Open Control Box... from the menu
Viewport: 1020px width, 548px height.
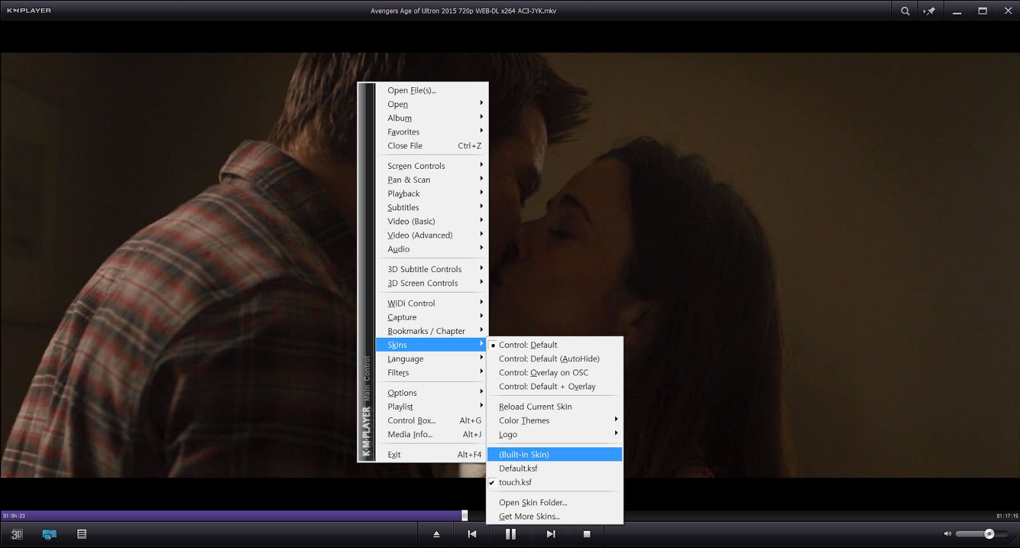pos(431,421)
